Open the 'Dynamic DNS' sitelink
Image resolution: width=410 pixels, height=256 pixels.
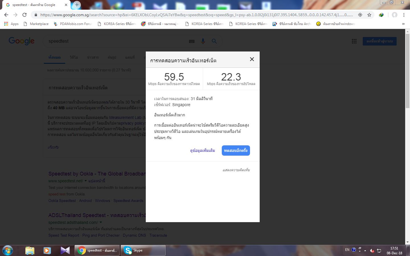coord(134,235)
